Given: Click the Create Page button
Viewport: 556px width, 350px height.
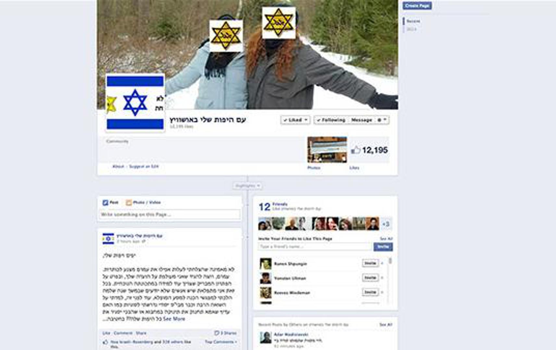Looking at the screenshot, I should [417, 6].
